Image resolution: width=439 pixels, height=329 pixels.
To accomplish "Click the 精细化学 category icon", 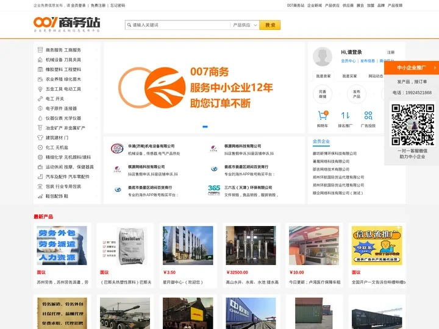I will click(x=40, y=157).
